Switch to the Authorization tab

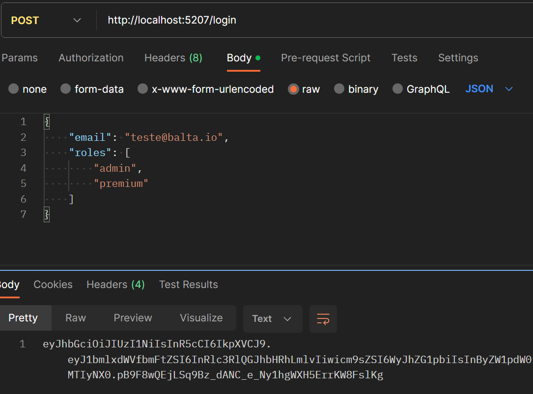91,58
